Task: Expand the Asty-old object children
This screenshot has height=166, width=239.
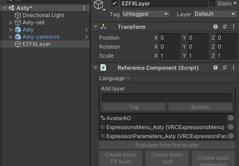Action: [11, 22]
